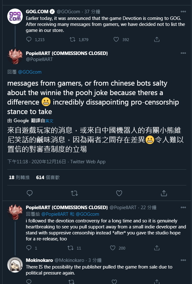Open the more options menu on the main PopielIART tweet
This screenshot has width=192, height=284.
183,53
